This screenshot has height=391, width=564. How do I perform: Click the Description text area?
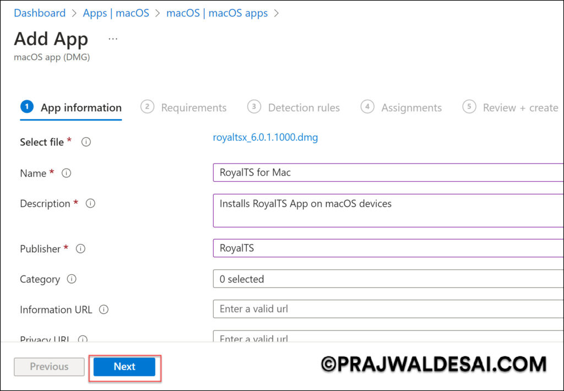[x=388, y=210]
